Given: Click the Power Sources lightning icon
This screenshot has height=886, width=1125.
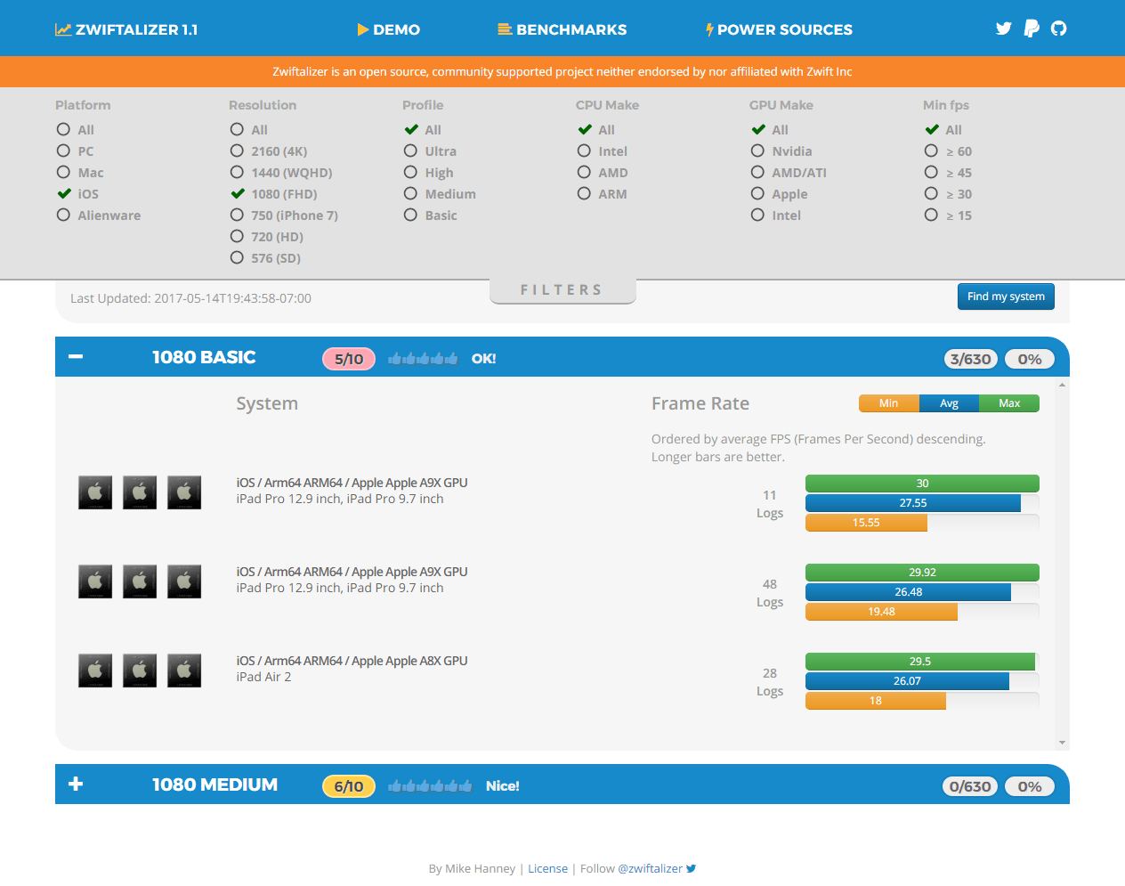Looking at the screenshot, I should (x=709, y=29).
